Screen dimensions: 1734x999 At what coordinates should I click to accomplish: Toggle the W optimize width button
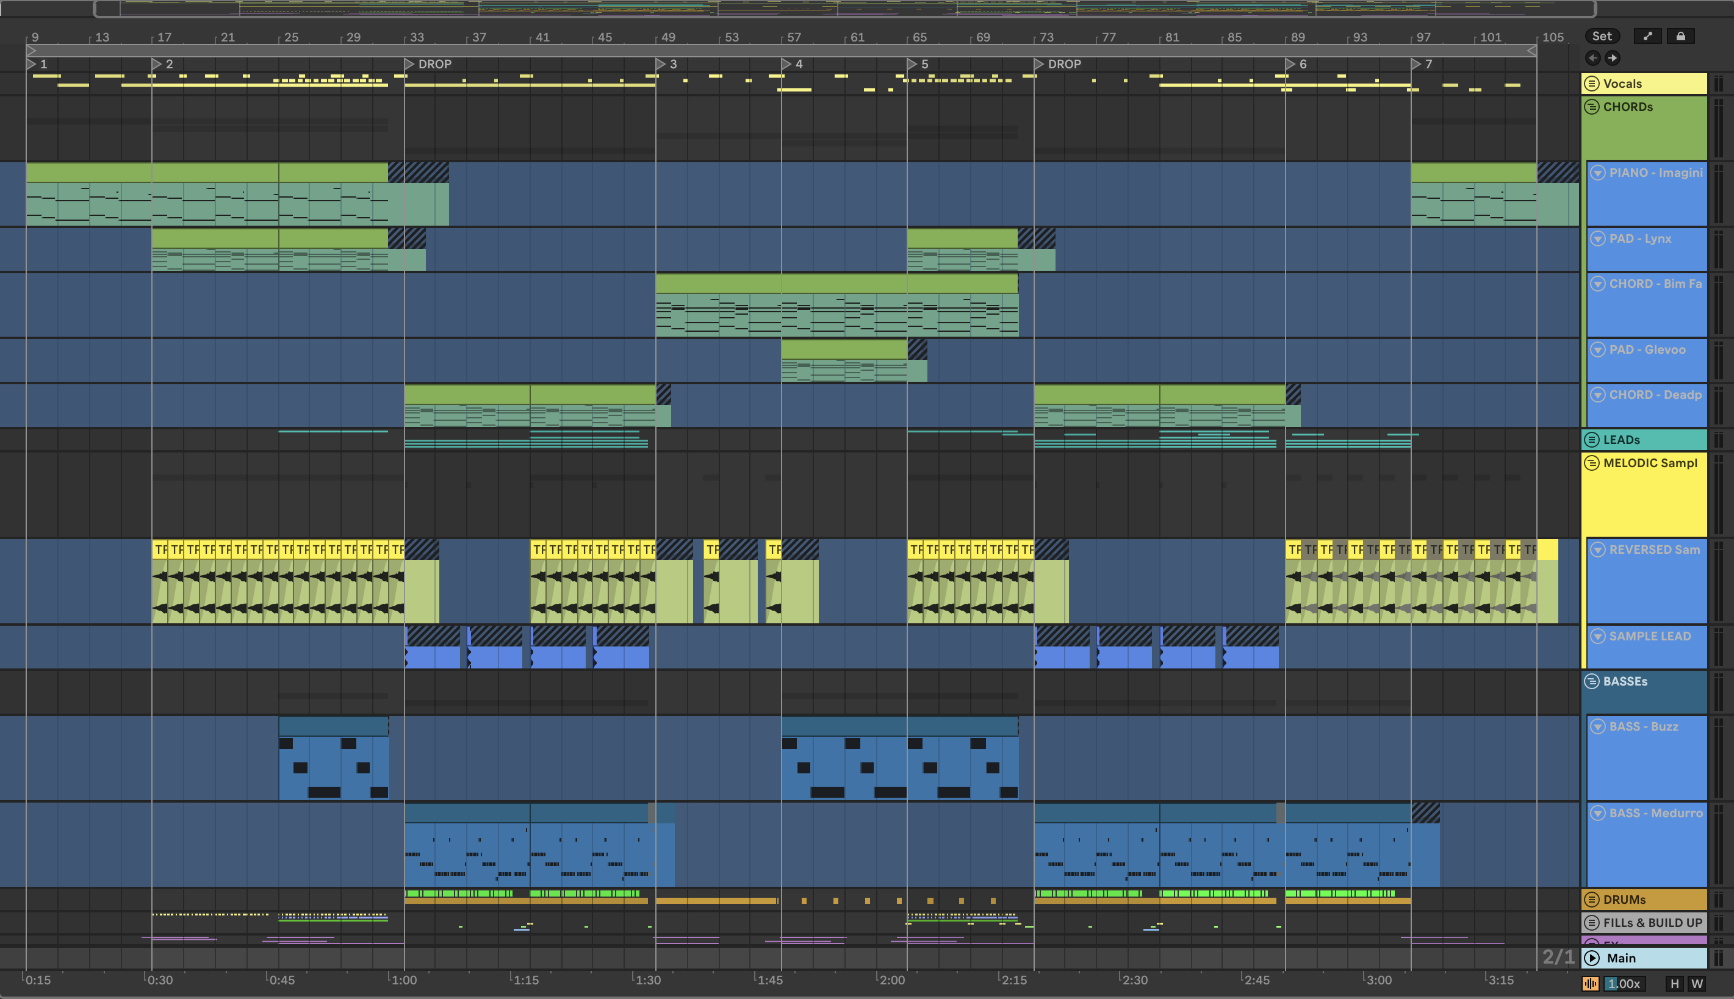click(x=1696, y=983)
